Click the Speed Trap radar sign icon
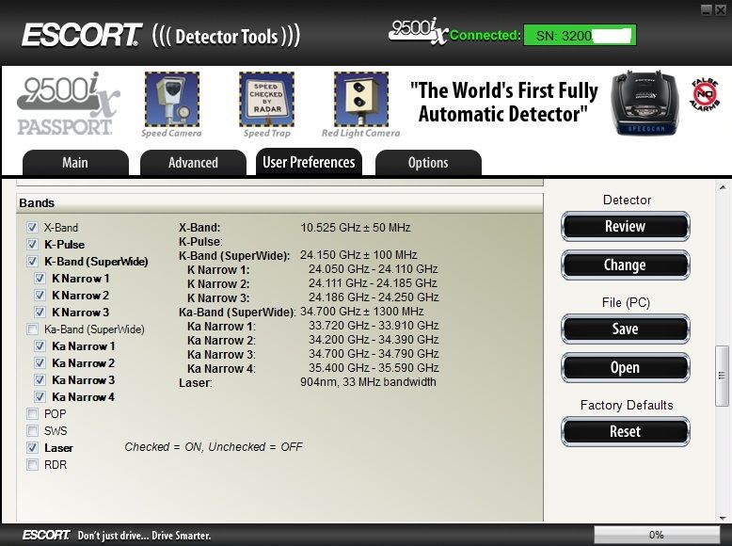The width and height of the screenshot is (732, 546). (x=266, y=100)
